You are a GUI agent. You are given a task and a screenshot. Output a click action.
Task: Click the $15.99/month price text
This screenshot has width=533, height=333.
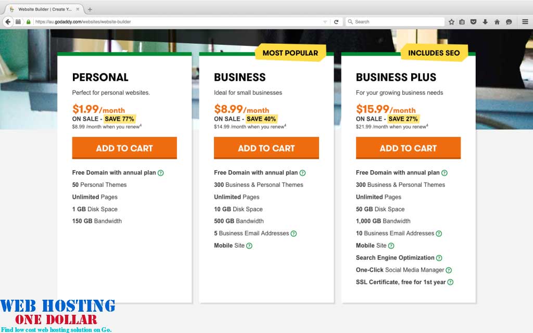[386, 109]
